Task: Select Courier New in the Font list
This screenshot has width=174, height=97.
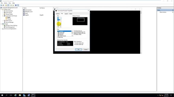Action: point(64,32)
